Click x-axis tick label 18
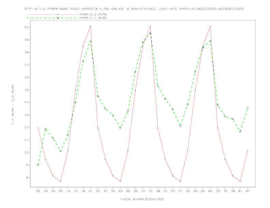The image size is (270, 208). [x=83, y=191]
